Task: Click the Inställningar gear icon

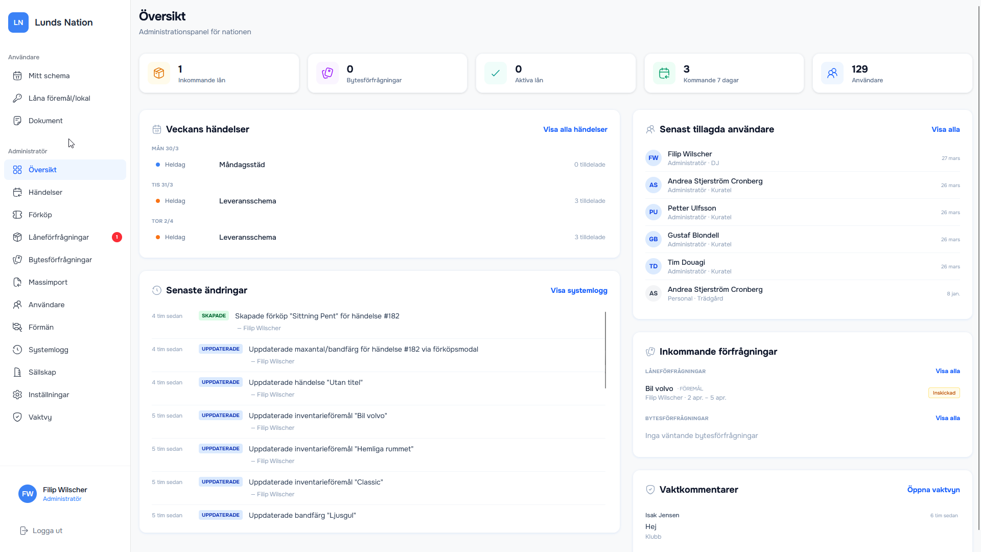Action: click(x=17, y=395)
